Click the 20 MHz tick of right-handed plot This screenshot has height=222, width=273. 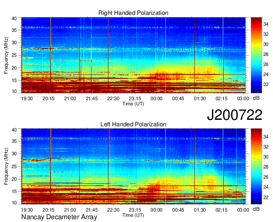pos(14,68)
